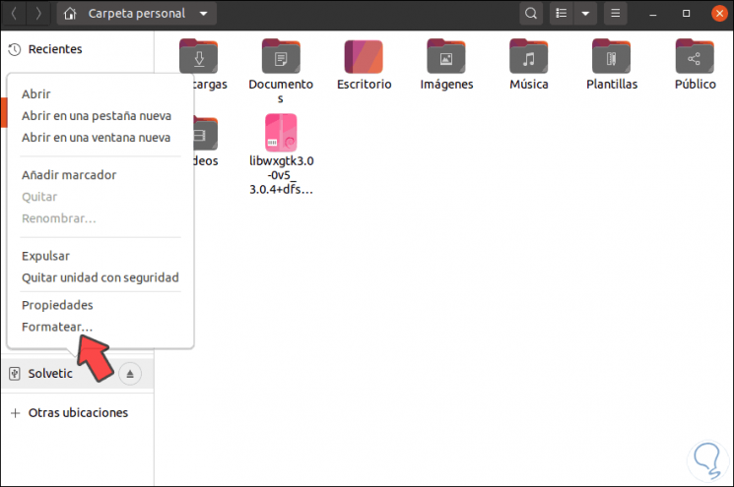The image size is (734, 487).
Task: Open Propiedades from context menu
Action: pos(57,305)
